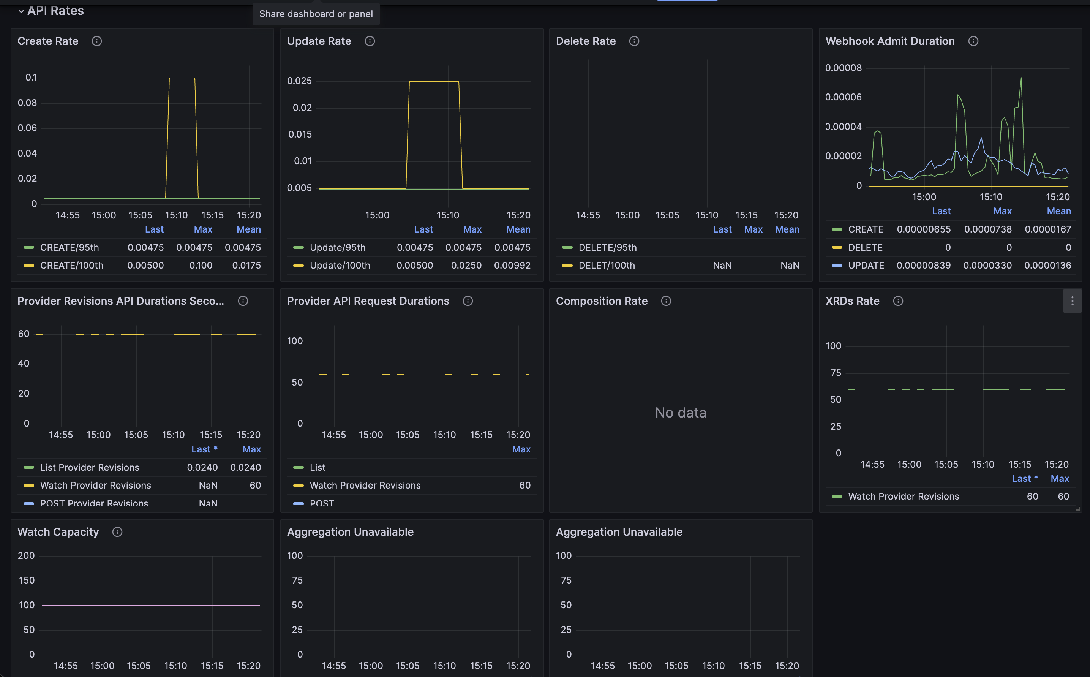Click the Delete Rate panel info icon
This screenshot has width=1090, height=677.
pyautogui.click(x=634, y=41)
